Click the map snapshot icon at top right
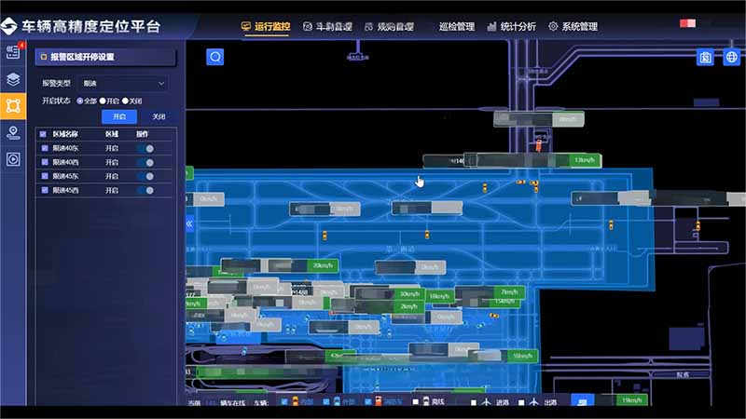746x419 pixels. click(706, 58)
